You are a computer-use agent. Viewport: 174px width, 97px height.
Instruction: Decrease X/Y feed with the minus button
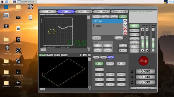click(142, 50)
